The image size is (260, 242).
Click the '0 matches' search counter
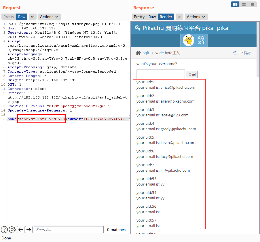116,230
